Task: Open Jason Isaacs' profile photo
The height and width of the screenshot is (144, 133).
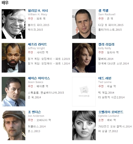Action: [x=13, y=92]
